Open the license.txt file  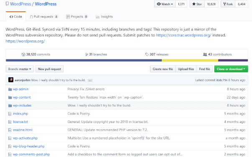click(x=20, y=122)
